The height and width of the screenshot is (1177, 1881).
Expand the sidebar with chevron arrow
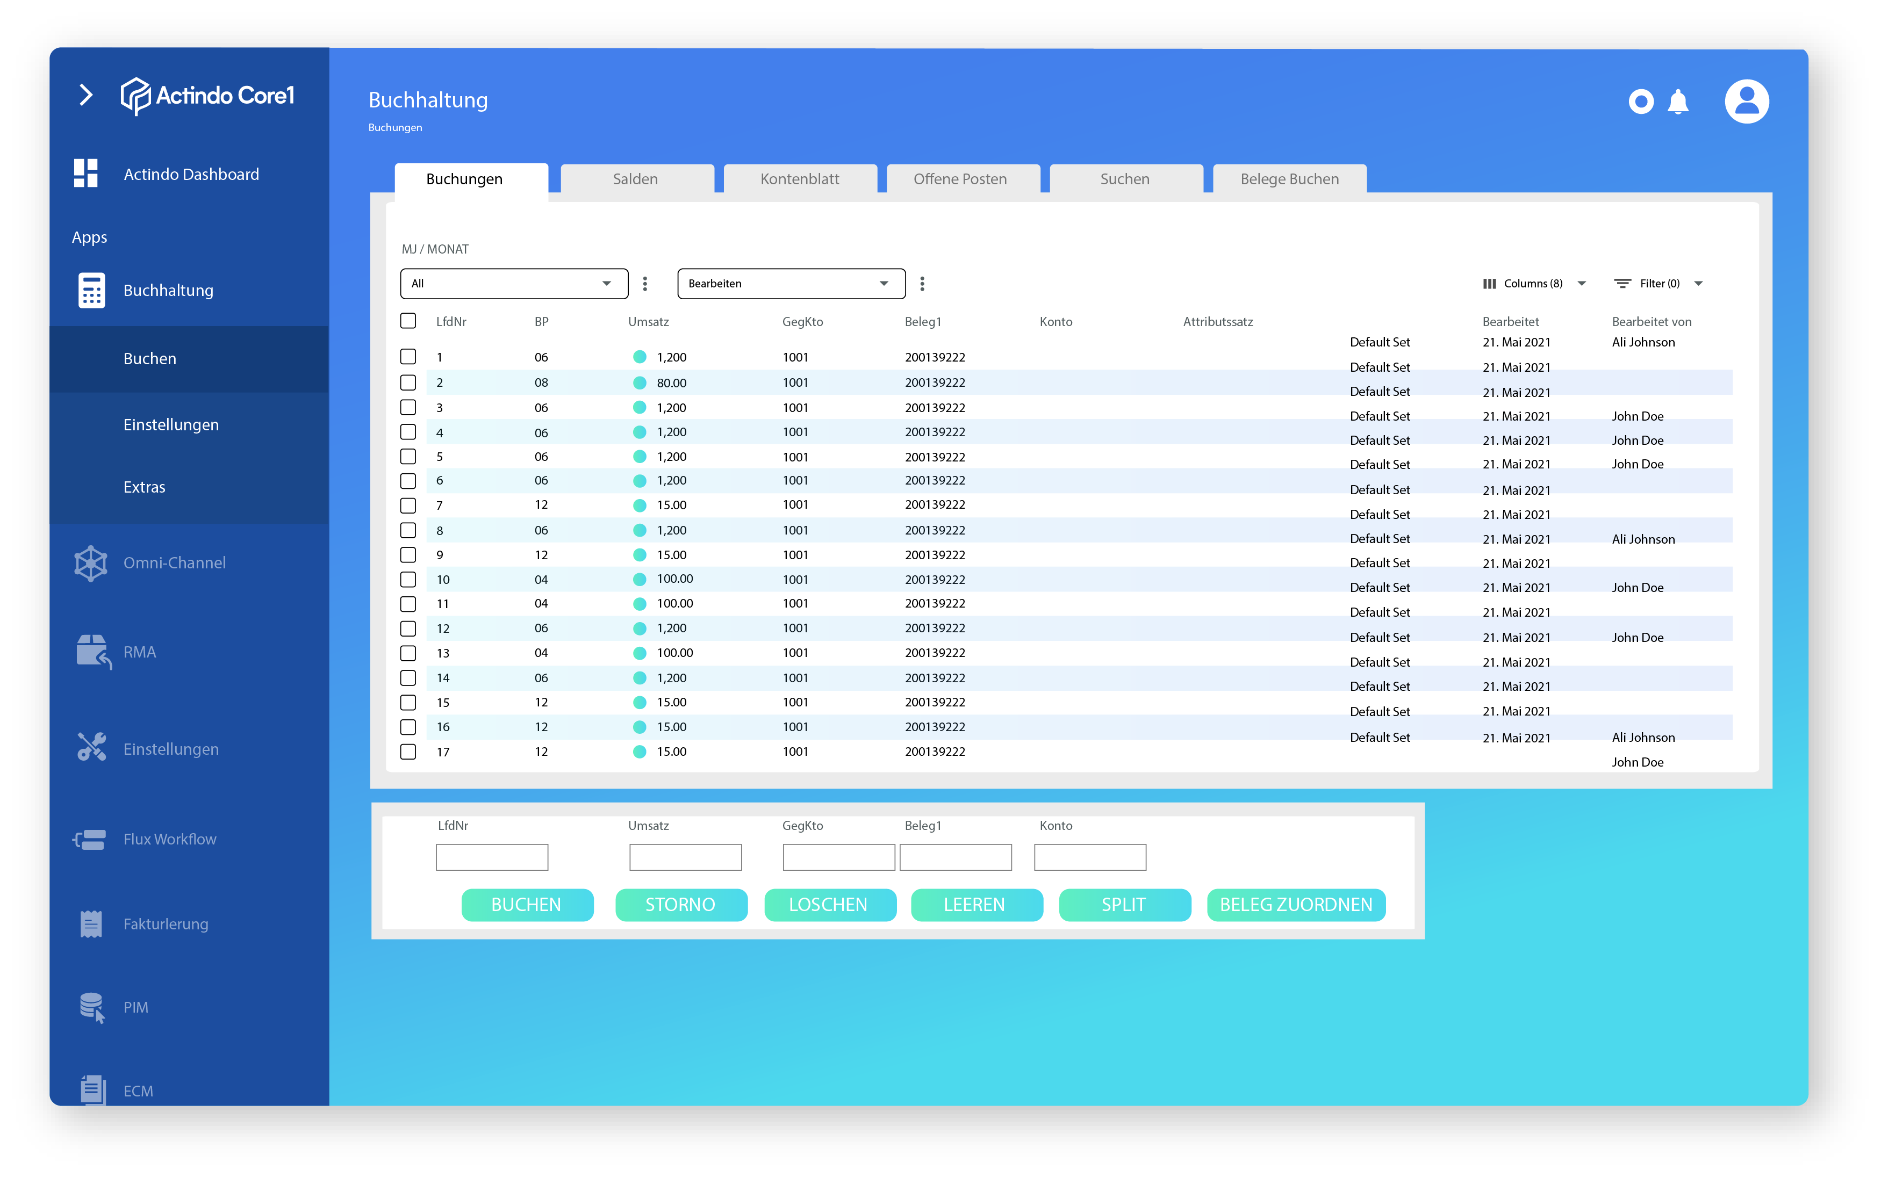tap(87, 95)
